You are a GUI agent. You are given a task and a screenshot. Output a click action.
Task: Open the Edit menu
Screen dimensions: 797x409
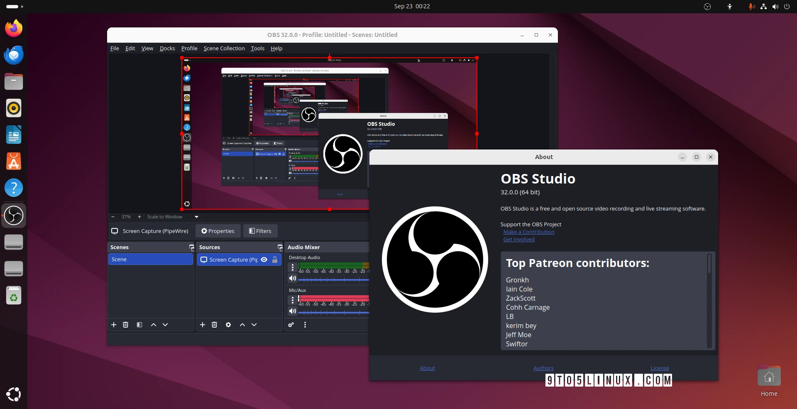tap(130, 48)
